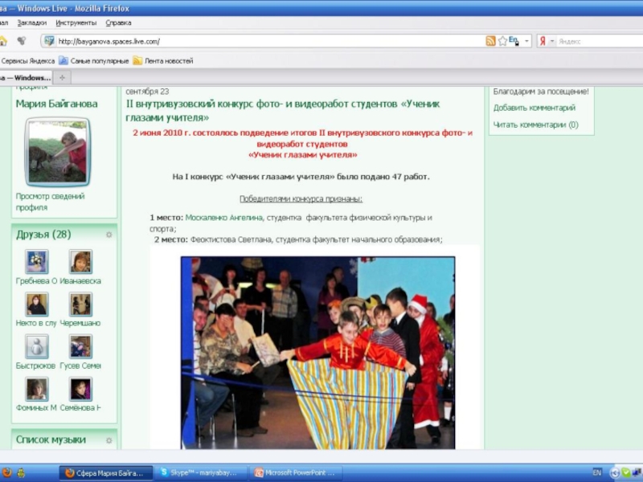This screenshot has width=643, height=482.
Task: Click Мария Байганова profile photo
Action: point(57,152)
